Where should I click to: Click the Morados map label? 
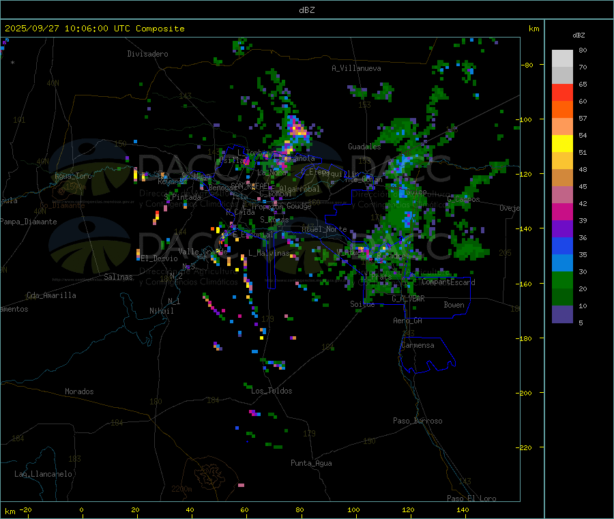[79, 391]
